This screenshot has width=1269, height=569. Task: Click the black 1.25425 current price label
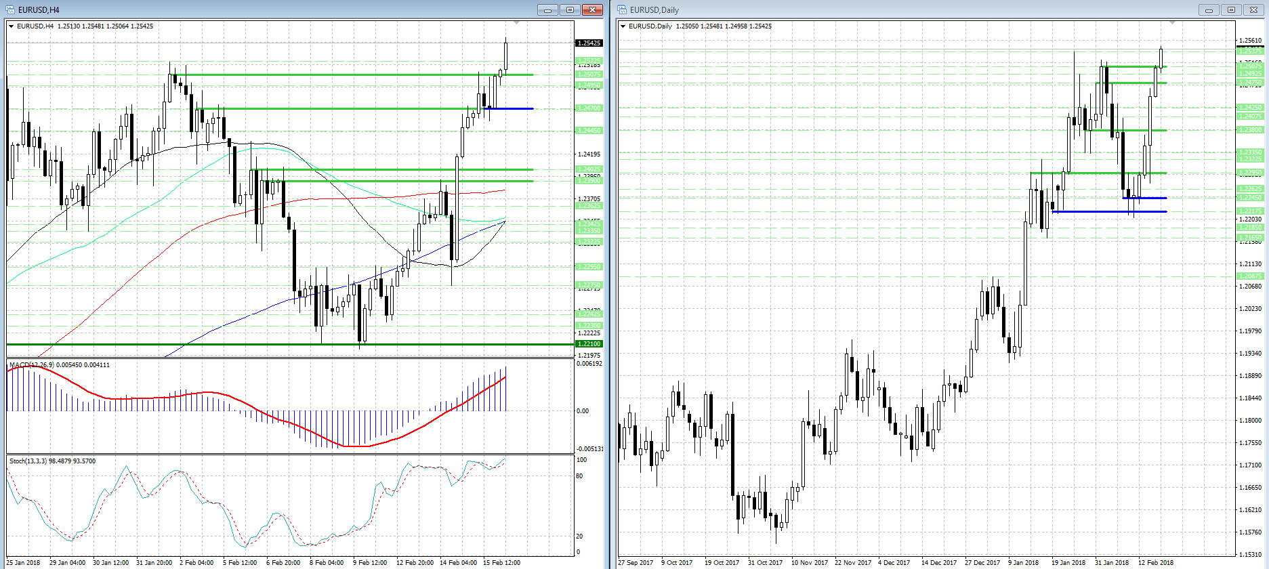(x=588, y=43)
